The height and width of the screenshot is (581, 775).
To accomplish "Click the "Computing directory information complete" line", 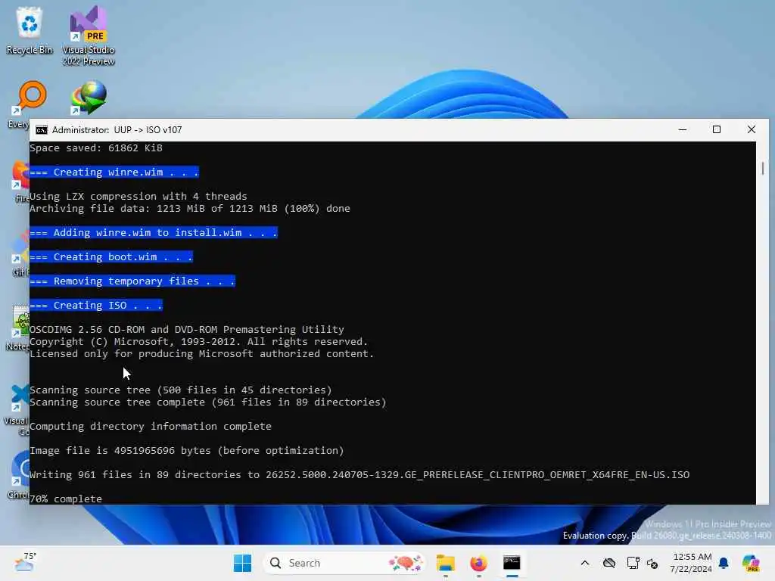I will pos(151,427).
